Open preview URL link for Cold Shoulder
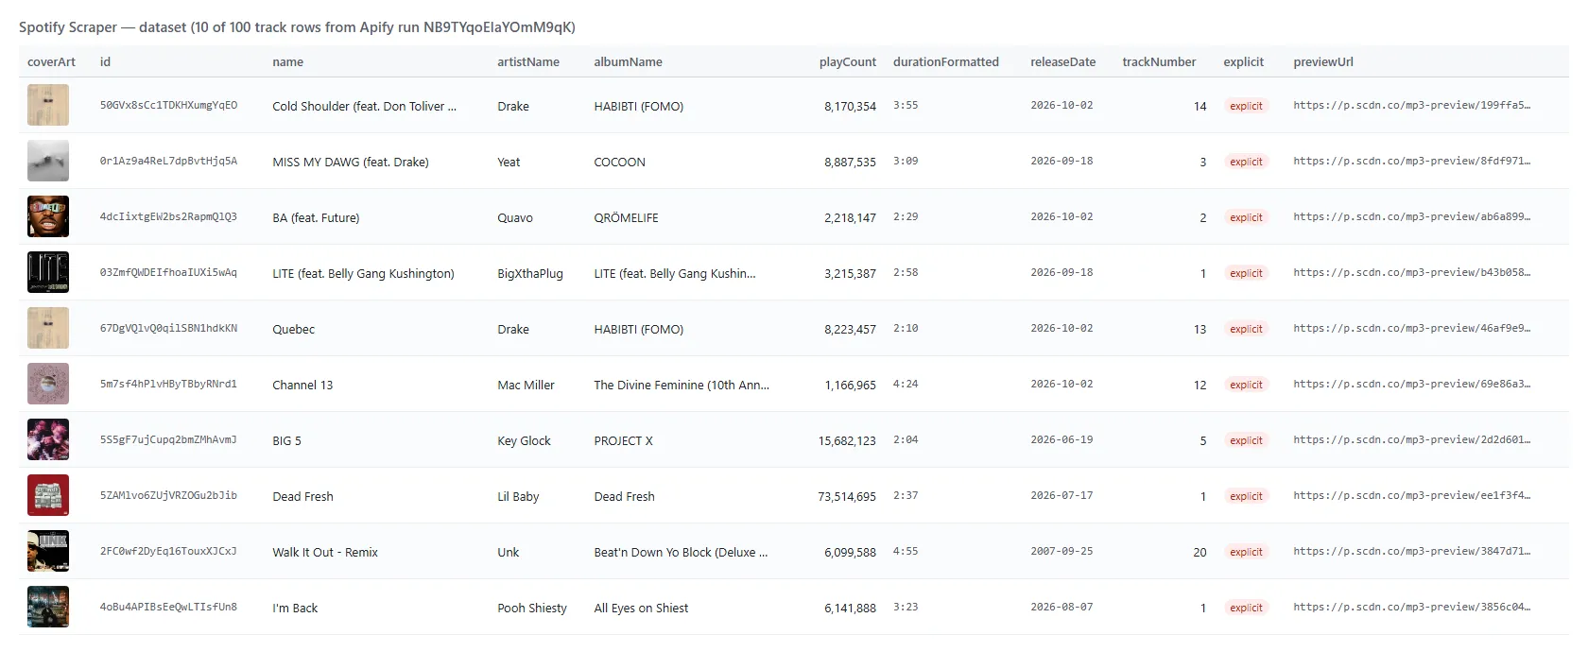The height and width of the screenshot is (652, 1588). [x=1411, y=105]
